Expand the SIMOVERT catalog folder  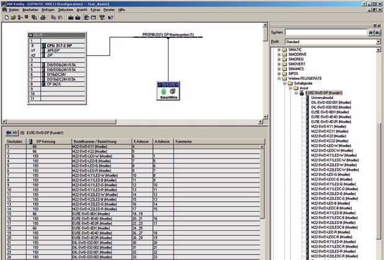click(x=279, y=64)
